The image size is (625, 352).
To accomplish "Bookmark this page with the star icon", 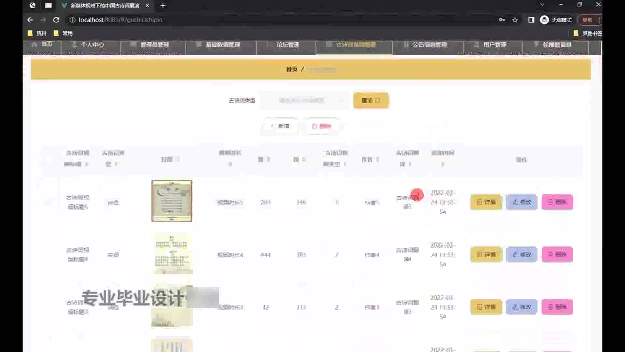I will [x=515, y=20].
